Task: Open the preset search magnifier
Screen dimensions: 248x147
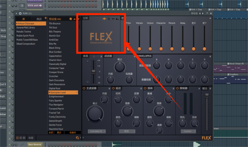Action: [77, 138]
